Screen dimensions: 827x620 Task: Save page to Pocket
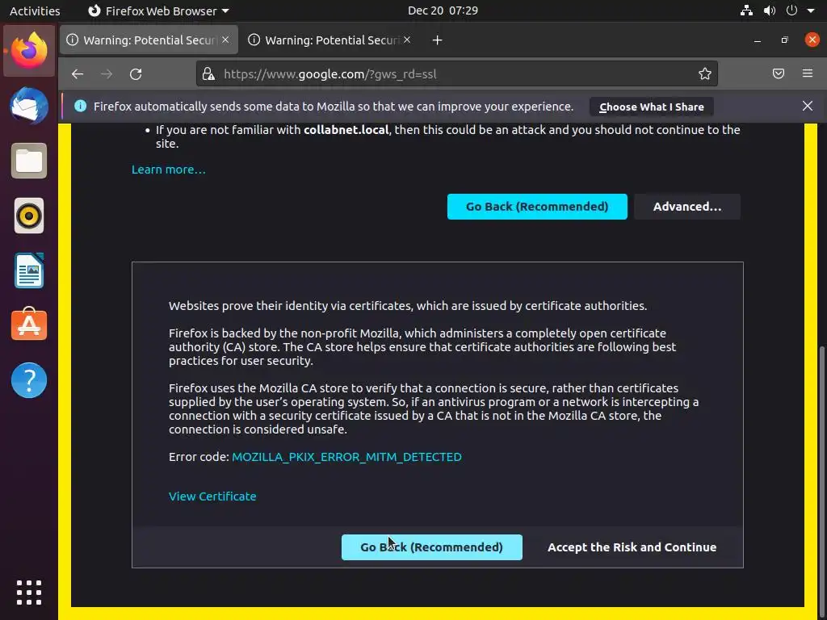pos(779,73)
